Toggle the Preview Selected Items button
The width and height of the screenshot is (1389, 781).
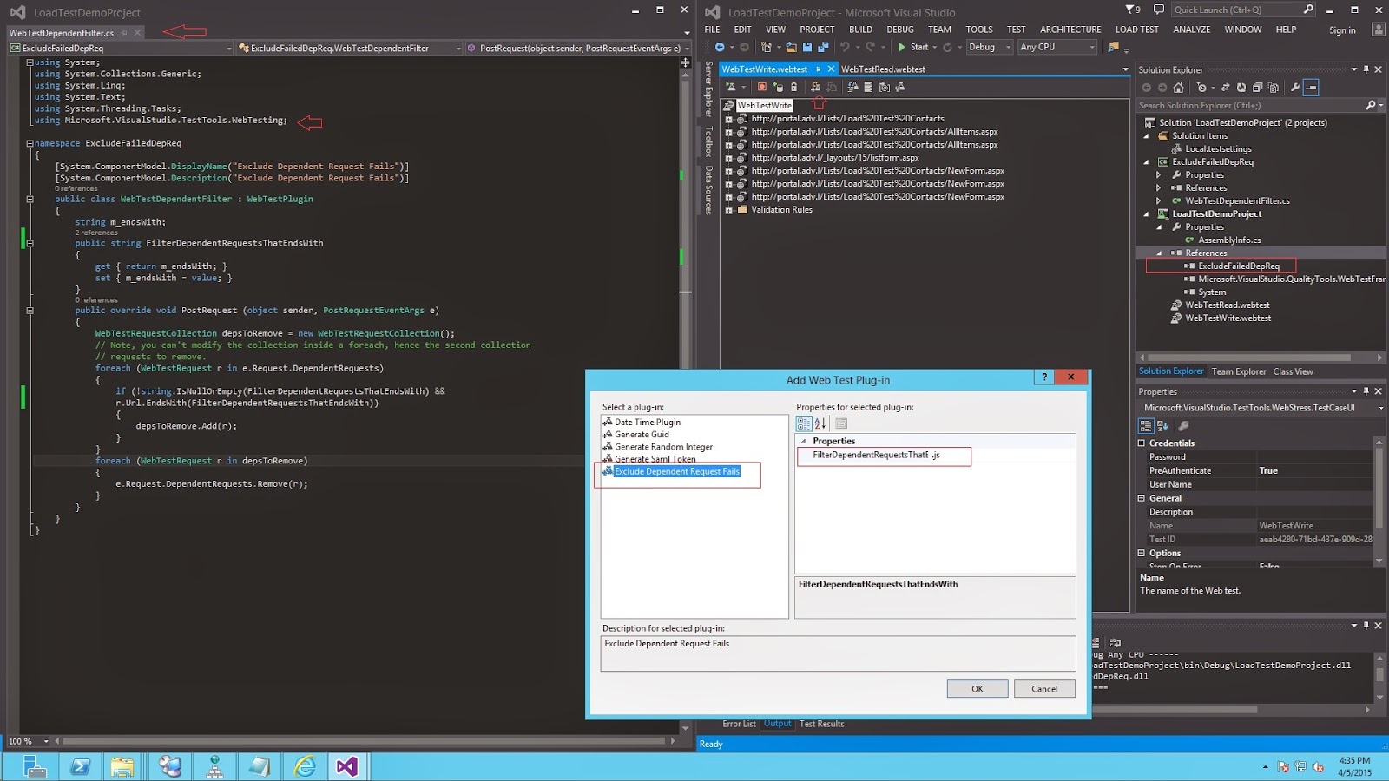tap(1312, 88)
